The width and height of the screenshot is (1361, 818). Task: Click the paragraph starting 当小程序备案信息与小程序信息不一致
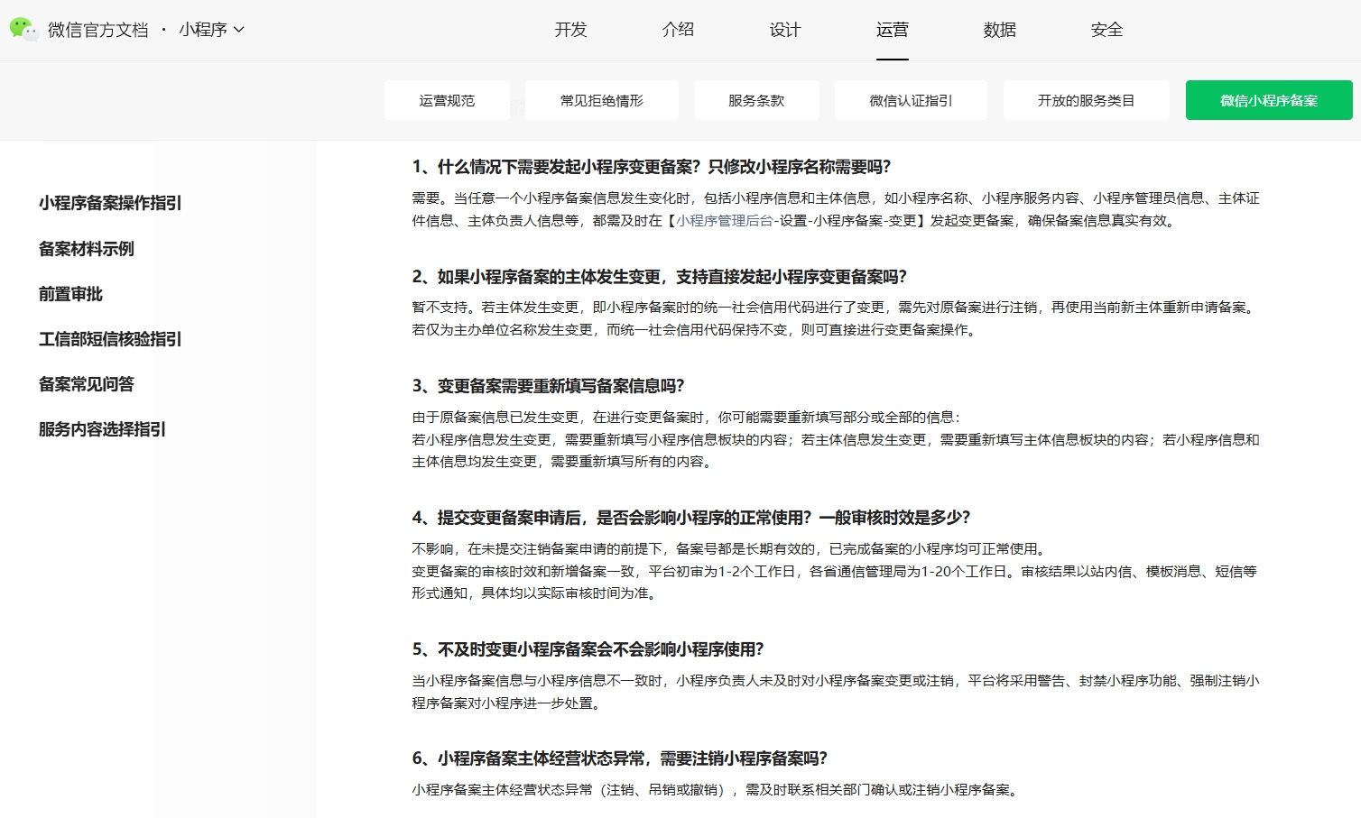(x=836, y=692)
